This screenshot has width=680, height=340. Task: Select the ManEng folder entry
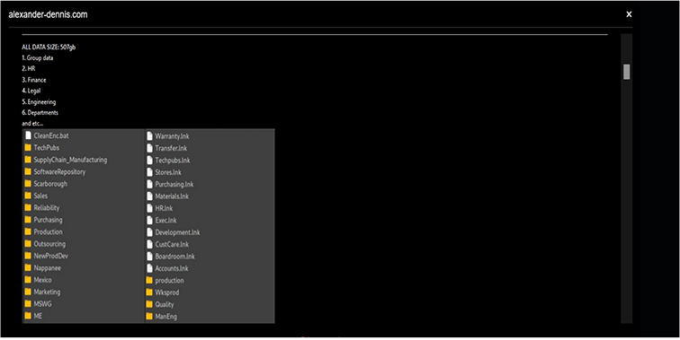(161, 316)
